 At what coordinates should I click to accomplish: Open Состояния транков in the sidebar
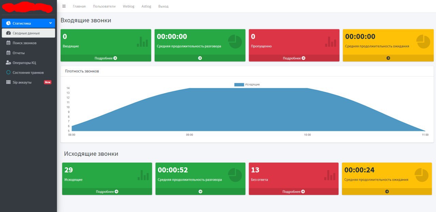29,72
